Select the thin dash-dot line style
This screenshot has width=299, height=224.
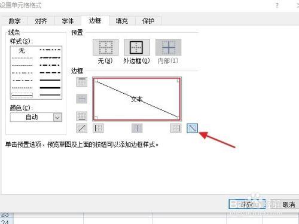tap(22, 80)
